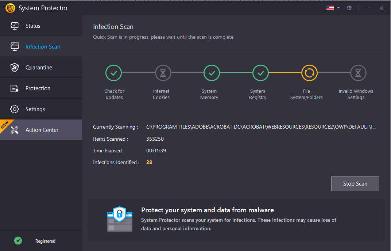Click the File System/Folders scanning spinner icon
Image resolution: width=391 pixels, height=251 pixels.
[x=309, y=73]
